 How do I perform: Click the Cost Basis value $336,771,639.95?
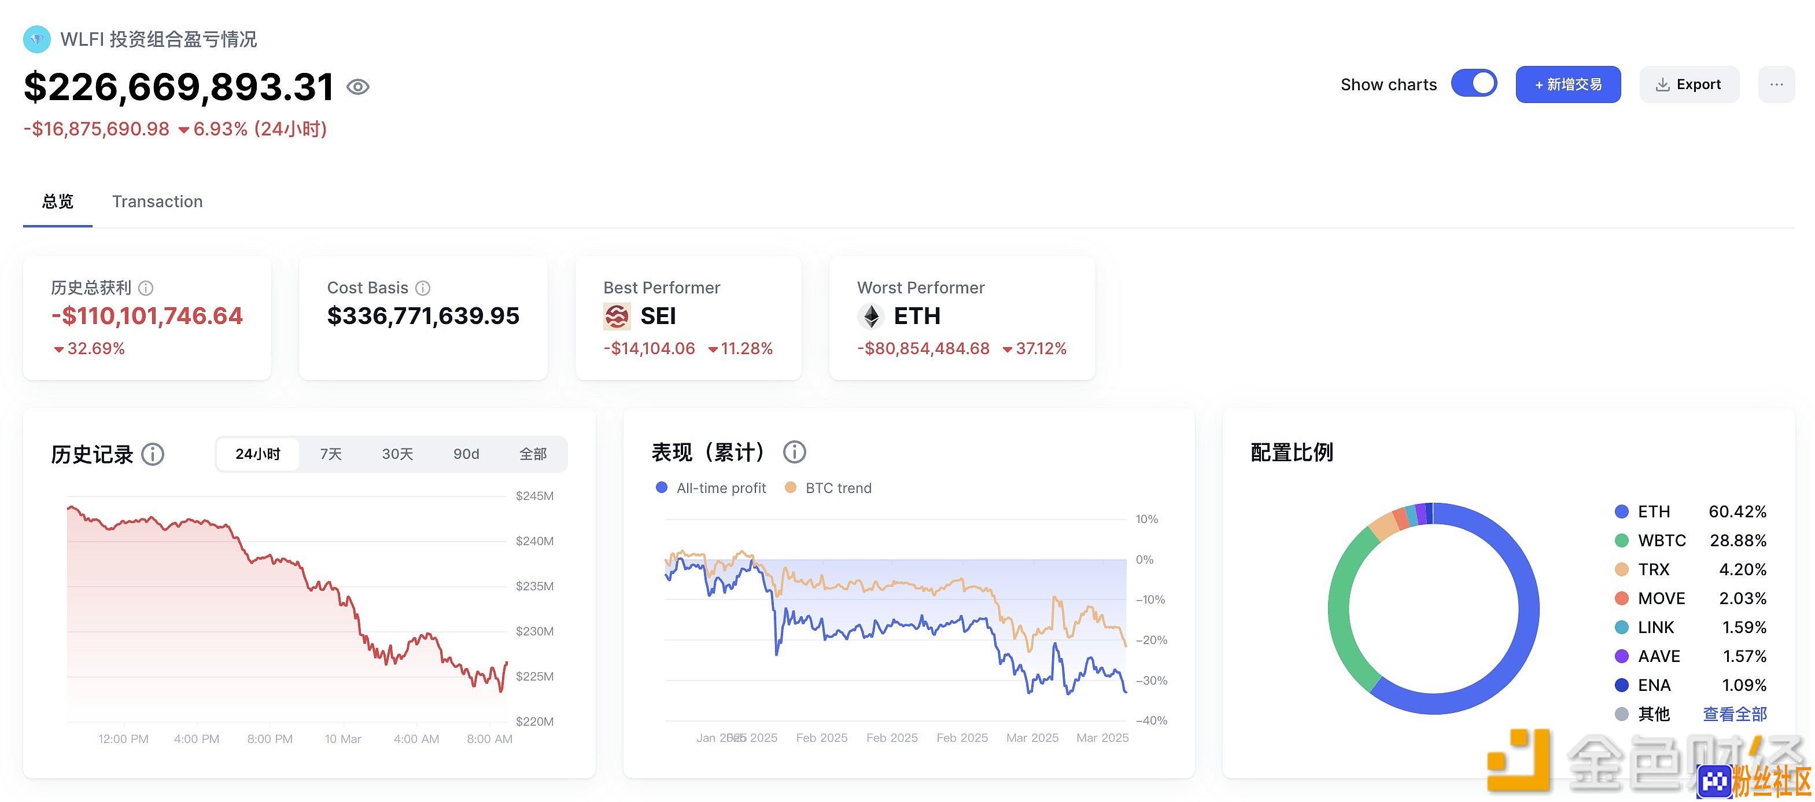[423, 317]
